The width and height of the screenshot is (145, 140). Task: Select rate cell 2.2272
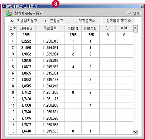26,41
